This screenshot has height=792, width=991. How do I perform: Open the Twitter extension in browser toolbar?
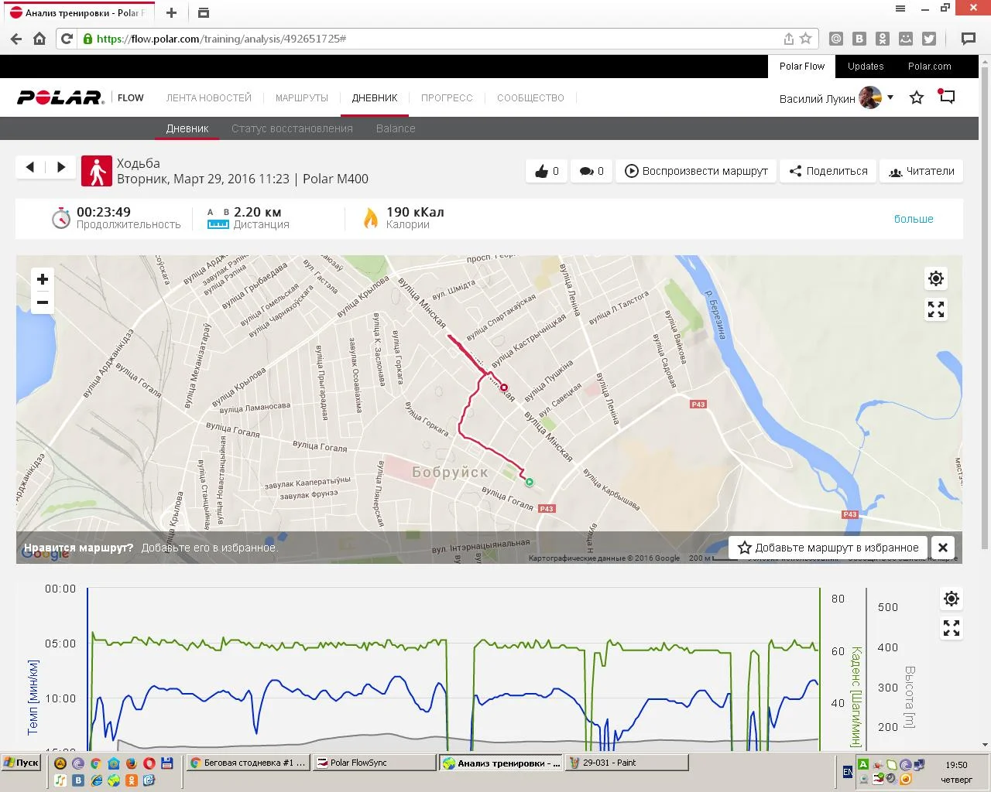coord(929,39)
